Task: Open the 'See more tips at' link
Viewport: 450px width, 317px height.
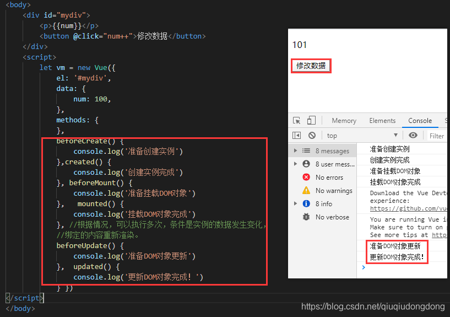Action: [440, 235]
